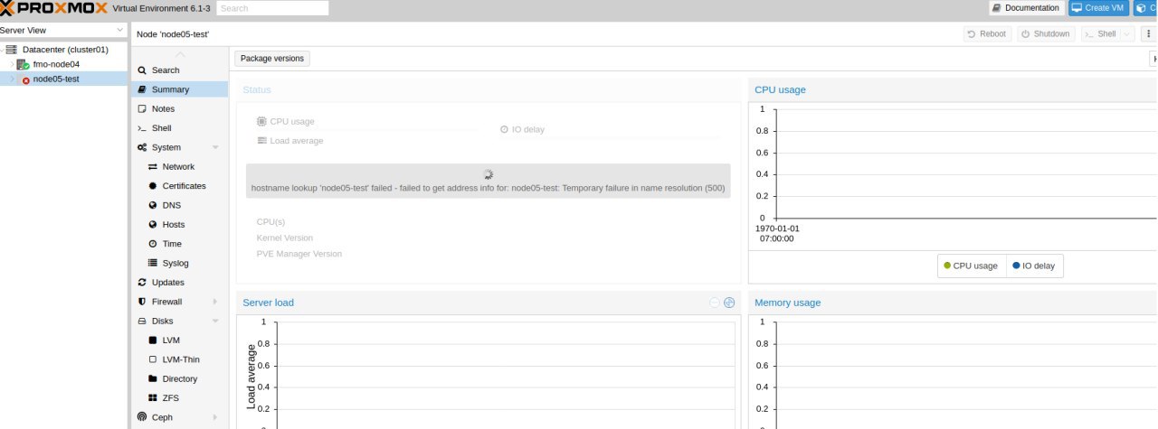
Task: Click the Server load panel title
Action: point(268,303)
